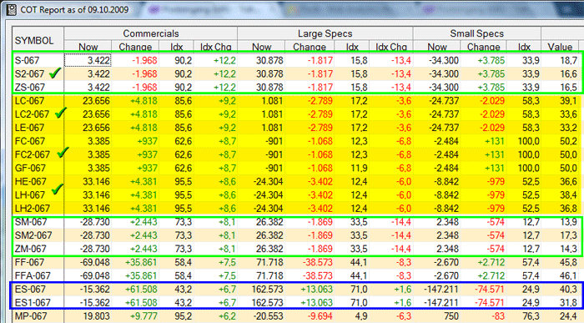The image size is (584, 323).
Task: Click Value cell 46,1 in FFA-067 row
Action: 560,275
